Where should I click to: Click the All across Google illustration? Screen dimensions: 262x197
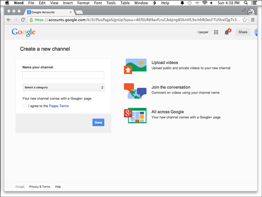pos(135,115)
